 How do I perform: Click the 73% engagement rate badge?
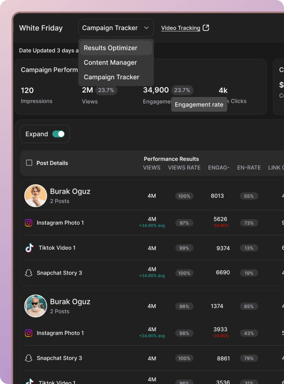(x=249, y=223)
